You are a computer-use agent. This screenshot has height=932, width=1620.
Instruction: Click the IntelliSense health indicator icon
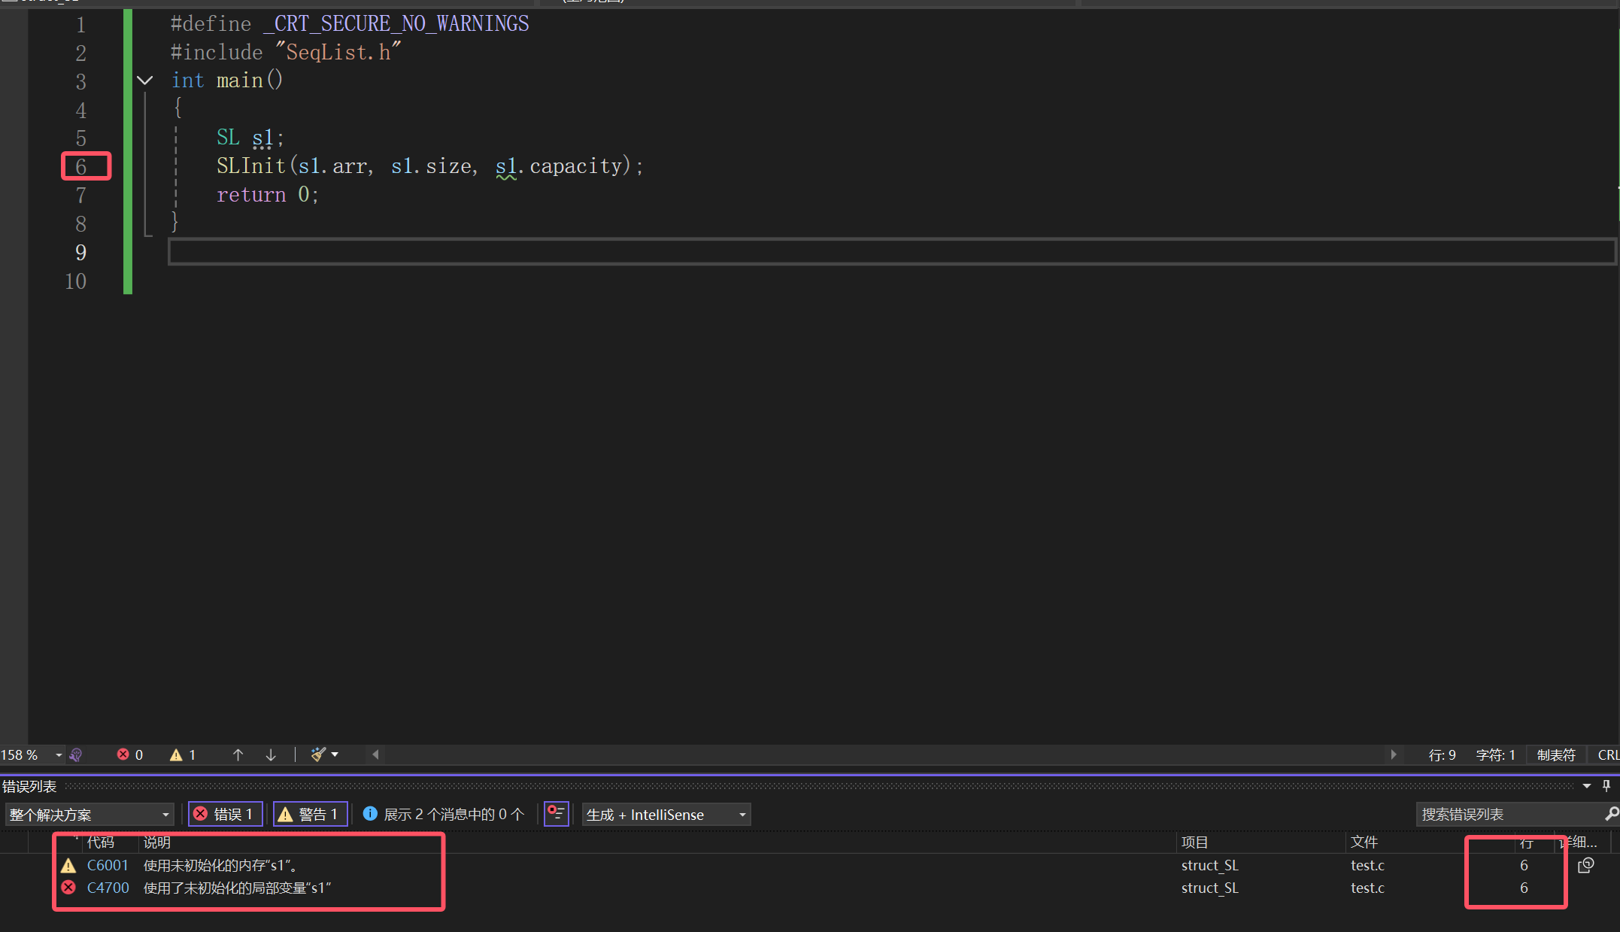coord(76,754)
